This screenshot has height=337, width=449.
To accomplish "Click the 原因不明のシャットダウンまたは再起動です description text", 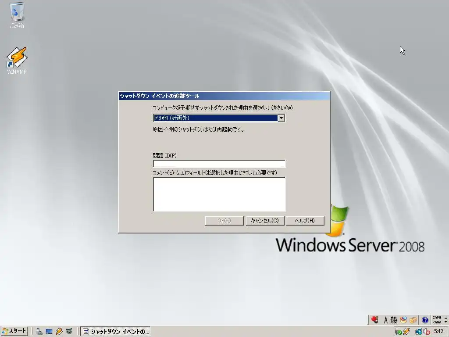I will coord(199,129).
